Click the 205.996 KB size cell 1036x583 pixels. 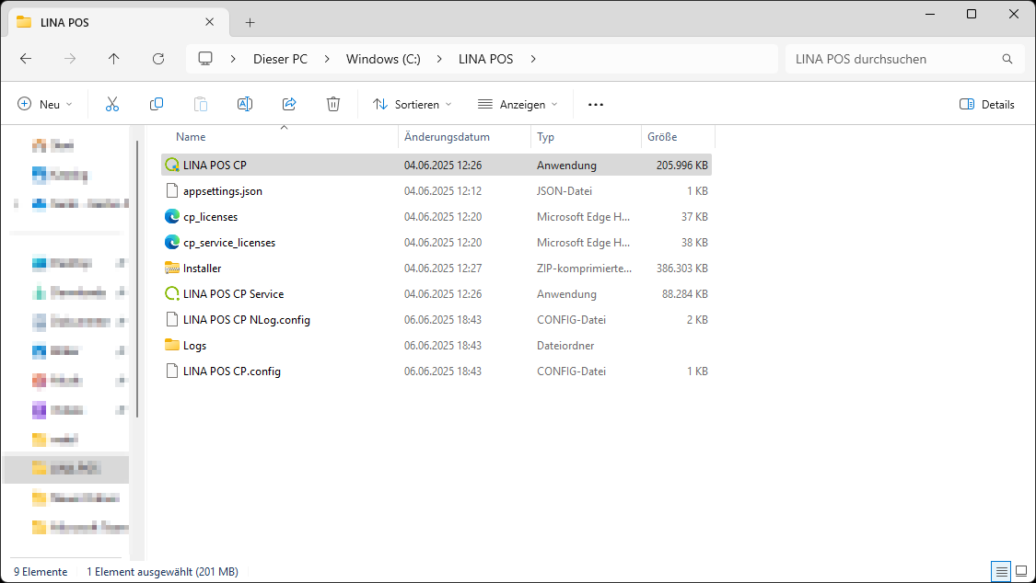coord(681,165)
